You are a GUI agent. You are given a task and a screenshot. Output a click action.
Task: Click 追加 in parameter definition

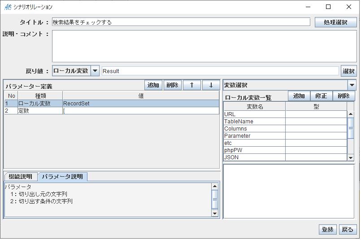point(153,85)
